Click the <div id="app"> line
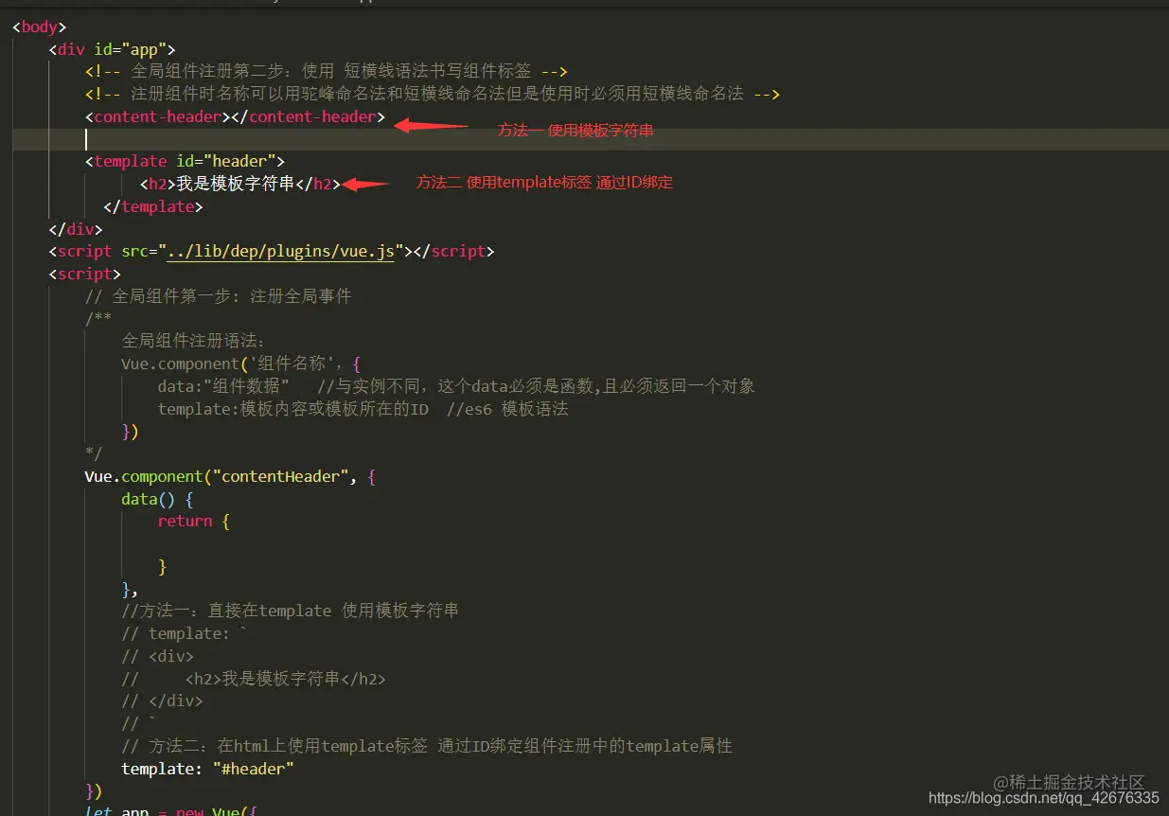 point(112,49)
